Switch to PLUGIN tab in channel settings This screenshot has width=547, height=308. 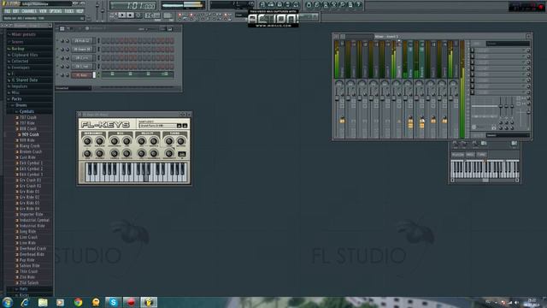coord(458,155)
